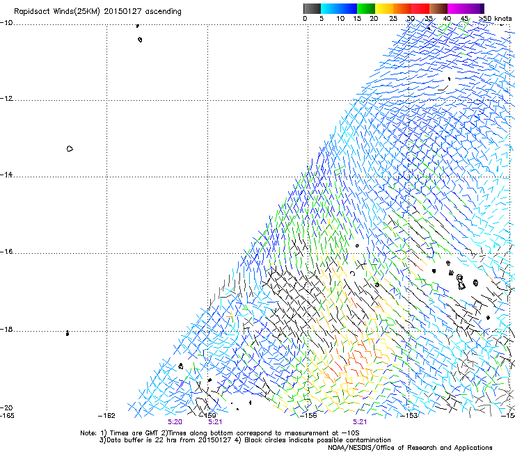Click the island outline near latitude -13

coord(70,149)
